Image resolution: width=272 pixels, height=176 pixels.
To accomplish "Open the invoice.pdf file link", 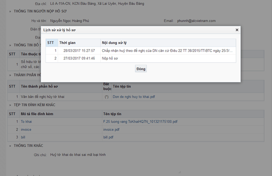I will pyautogui.click(x=111, y=129).
